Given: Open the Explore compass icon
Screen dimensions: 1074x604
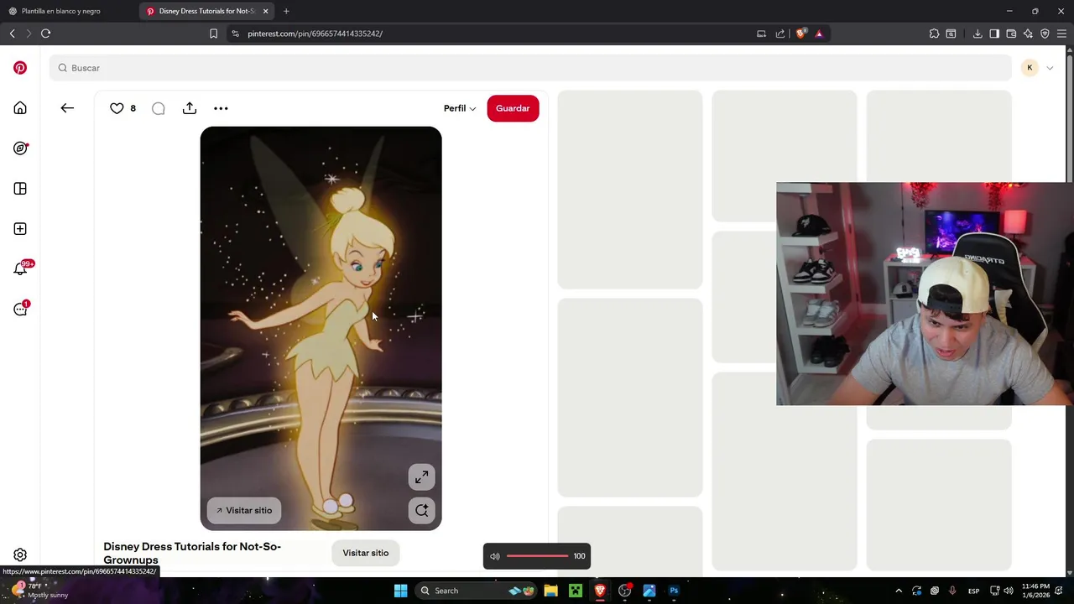Looking at the screenshot, I should pyautogui.click(x=20, y=148).
